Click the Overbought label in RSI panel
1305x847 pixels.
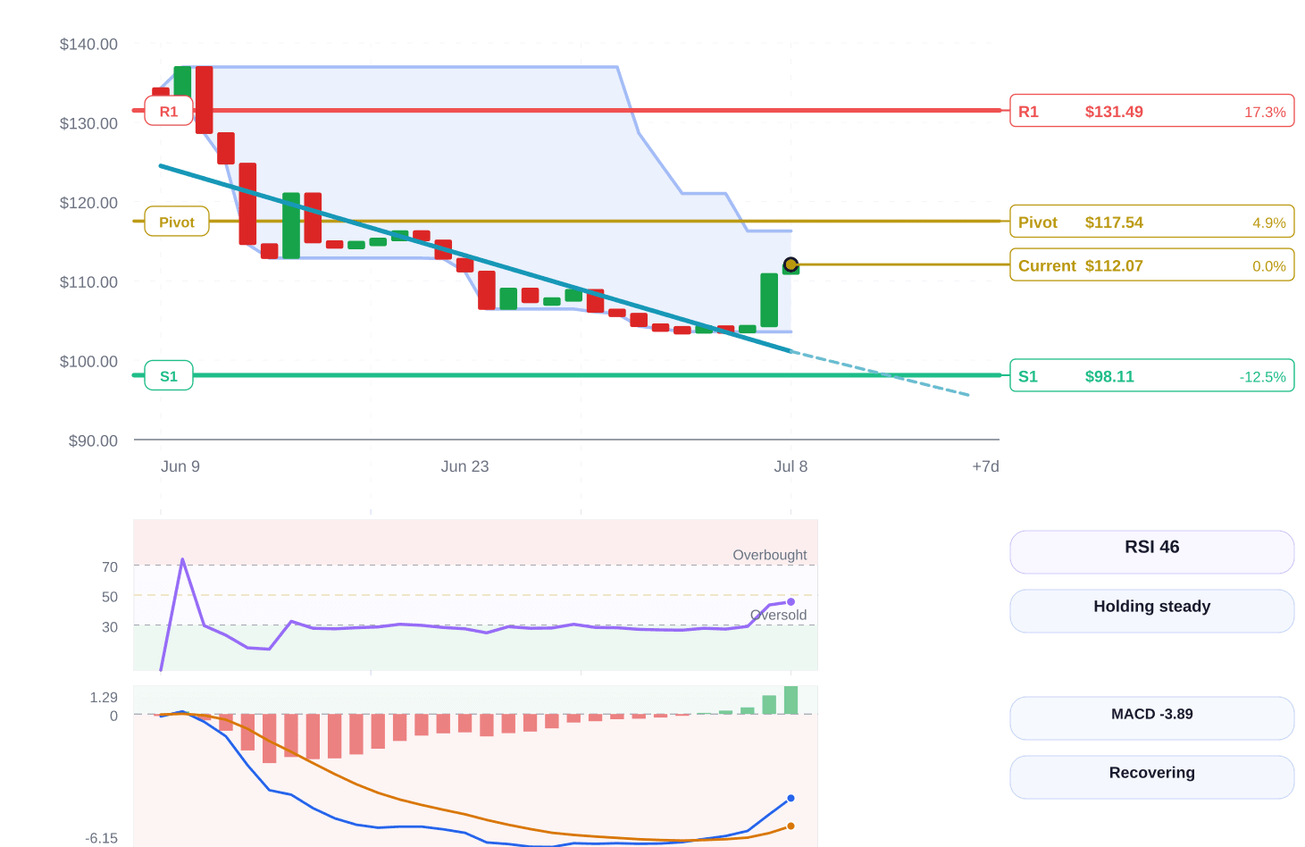point(769,555)
